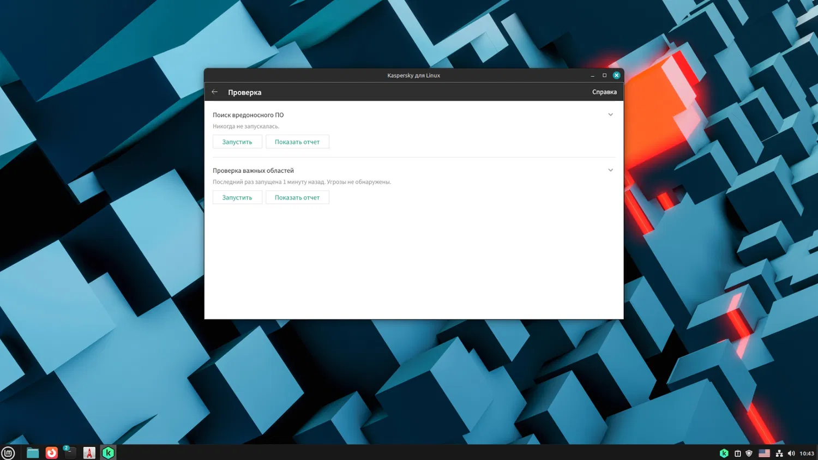Click the Kaspersky taskbar window button

click(x=108, y=452)
